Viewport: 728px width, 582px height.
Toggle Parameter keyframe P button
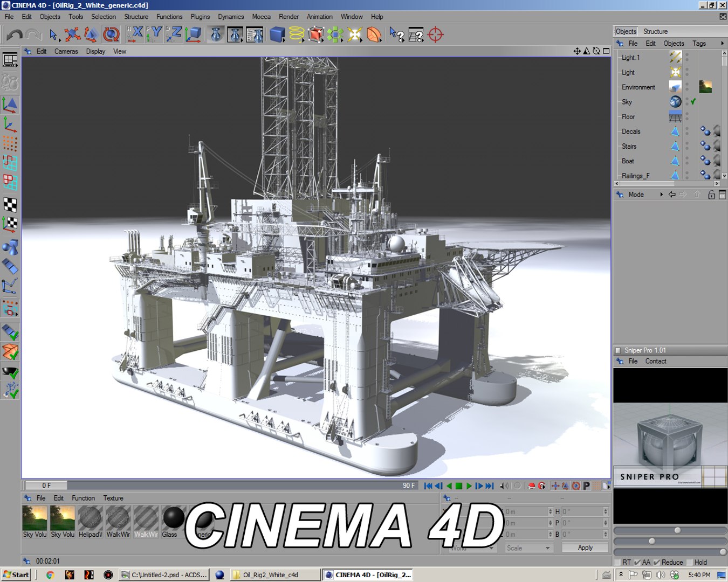tap(586, 486)
